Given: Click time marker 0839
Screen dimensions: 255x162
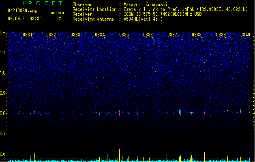Looking at the screenshot, I should pos(221,35).
